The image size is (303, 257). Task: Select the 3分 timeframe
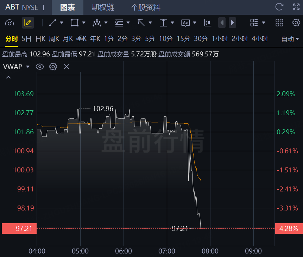(x=137, y=39)
